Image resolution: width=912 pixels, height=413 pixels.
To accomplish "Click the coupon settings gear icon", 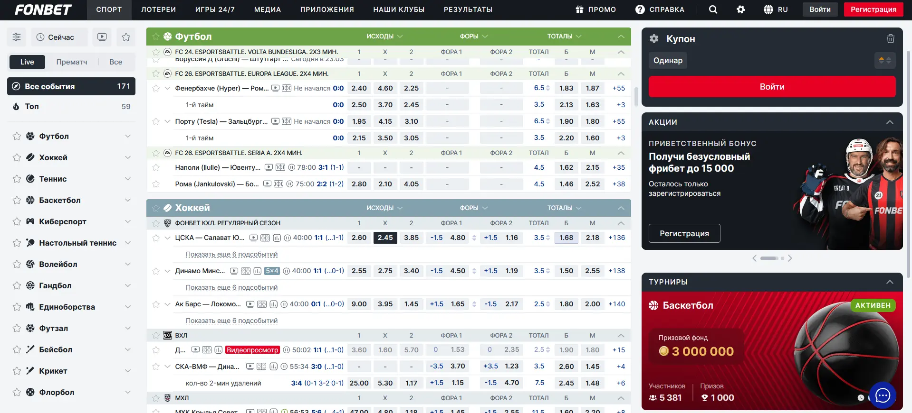I will (x=654, y=39).
